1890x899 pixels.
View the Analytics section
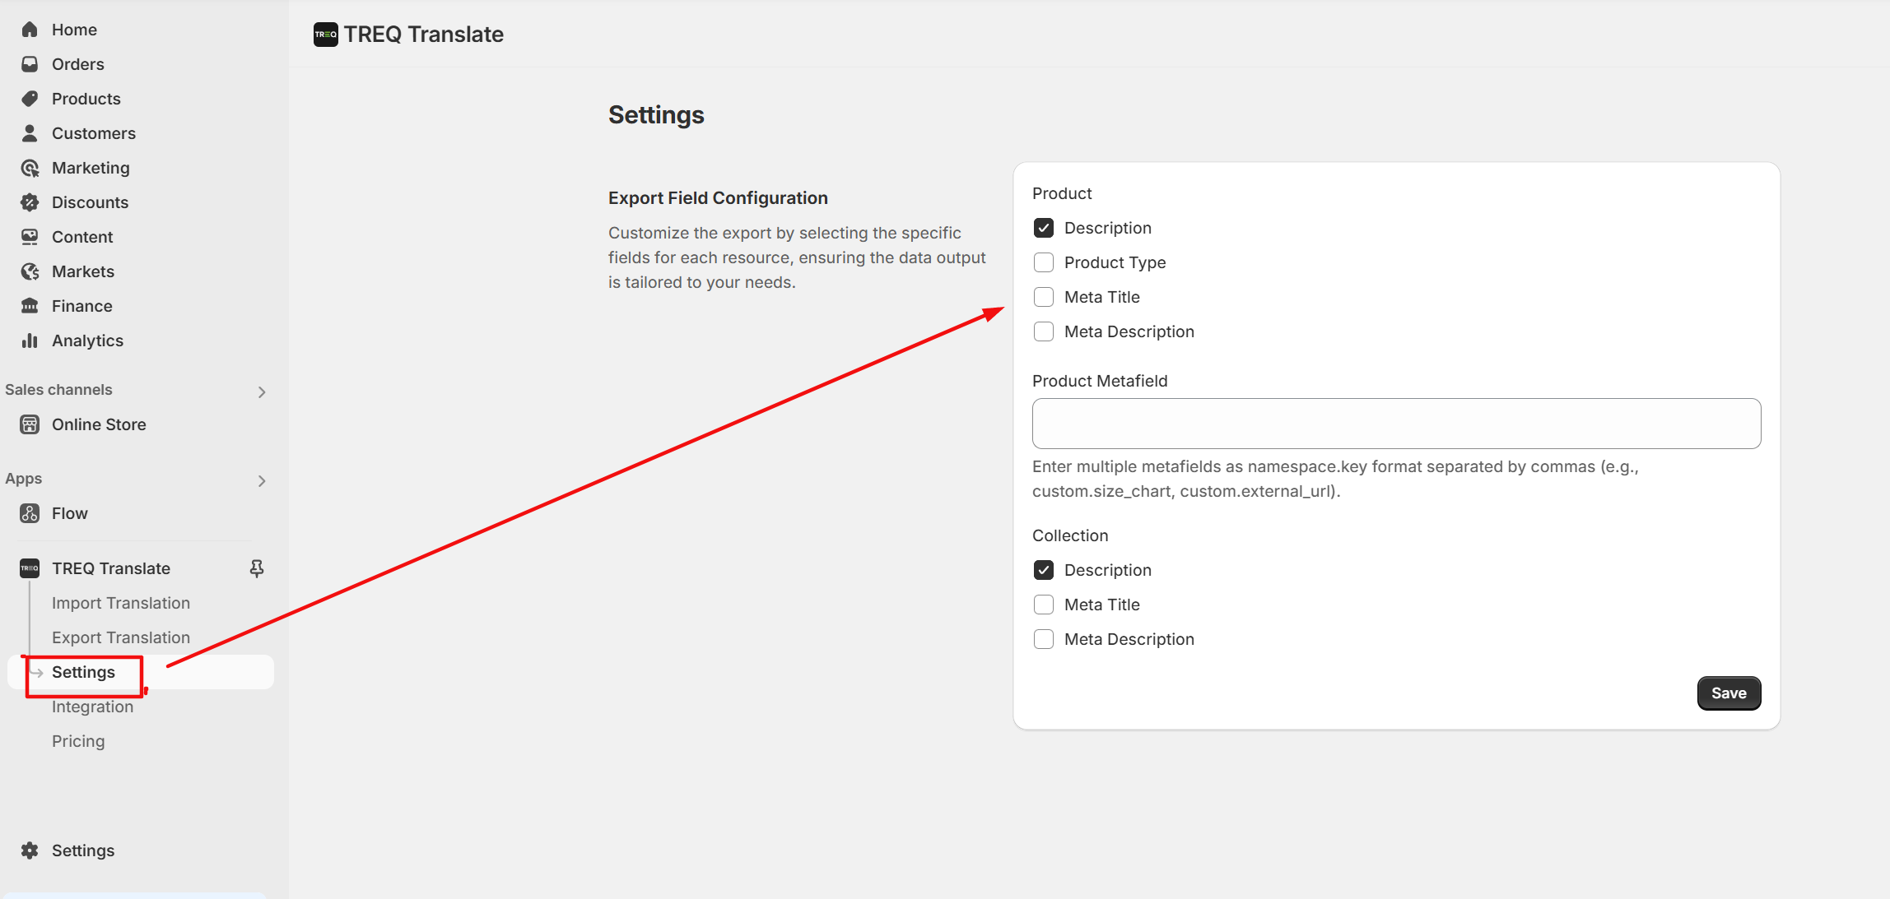coord(87,341)
